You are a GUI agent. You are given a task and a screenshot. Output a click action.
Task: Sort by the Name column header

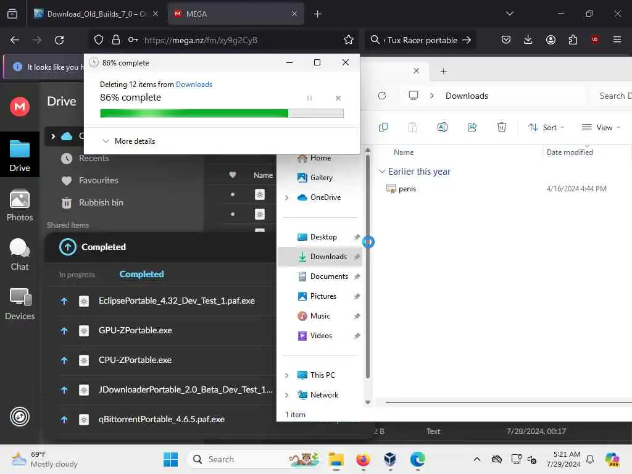(404, 152)
